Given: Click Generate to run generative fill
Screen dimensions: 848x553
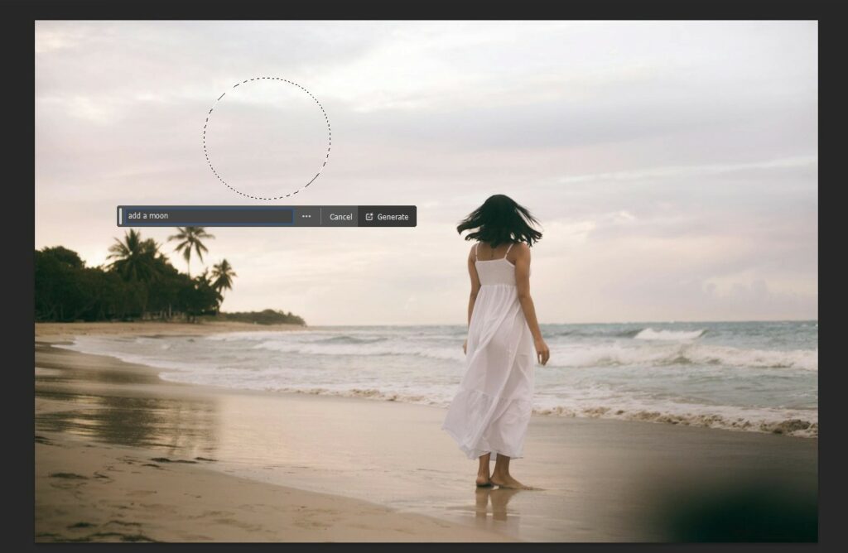Looking at the screenshot, I should (x=391, y=216).
